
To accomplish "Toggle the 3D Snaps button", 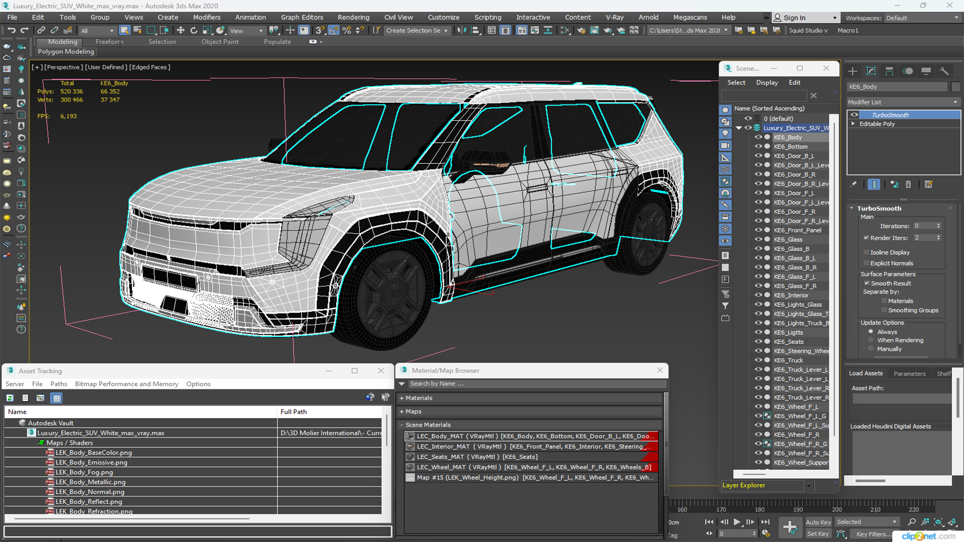I will [x=320, y=30].
